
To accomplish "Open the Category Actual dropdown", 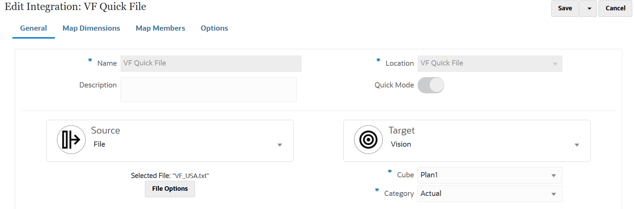I will tap(554, 194).
